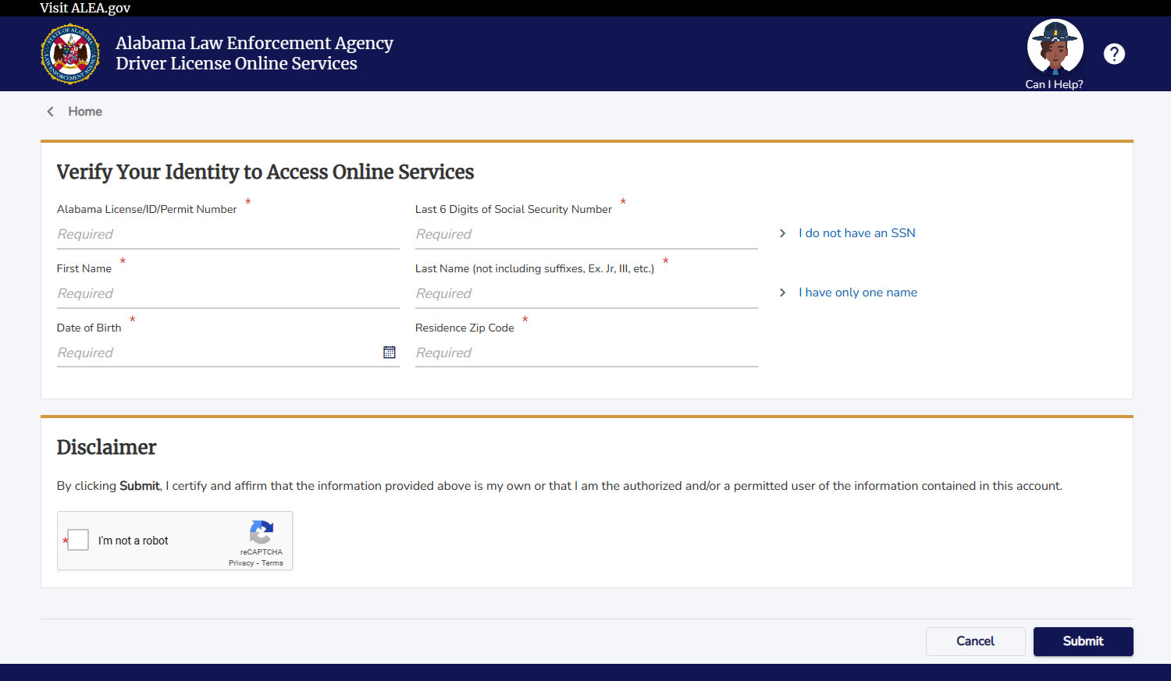Focus the Residence Zip Code field
Viewport: 1171px width, 681px height.
(x=585, y=353)
